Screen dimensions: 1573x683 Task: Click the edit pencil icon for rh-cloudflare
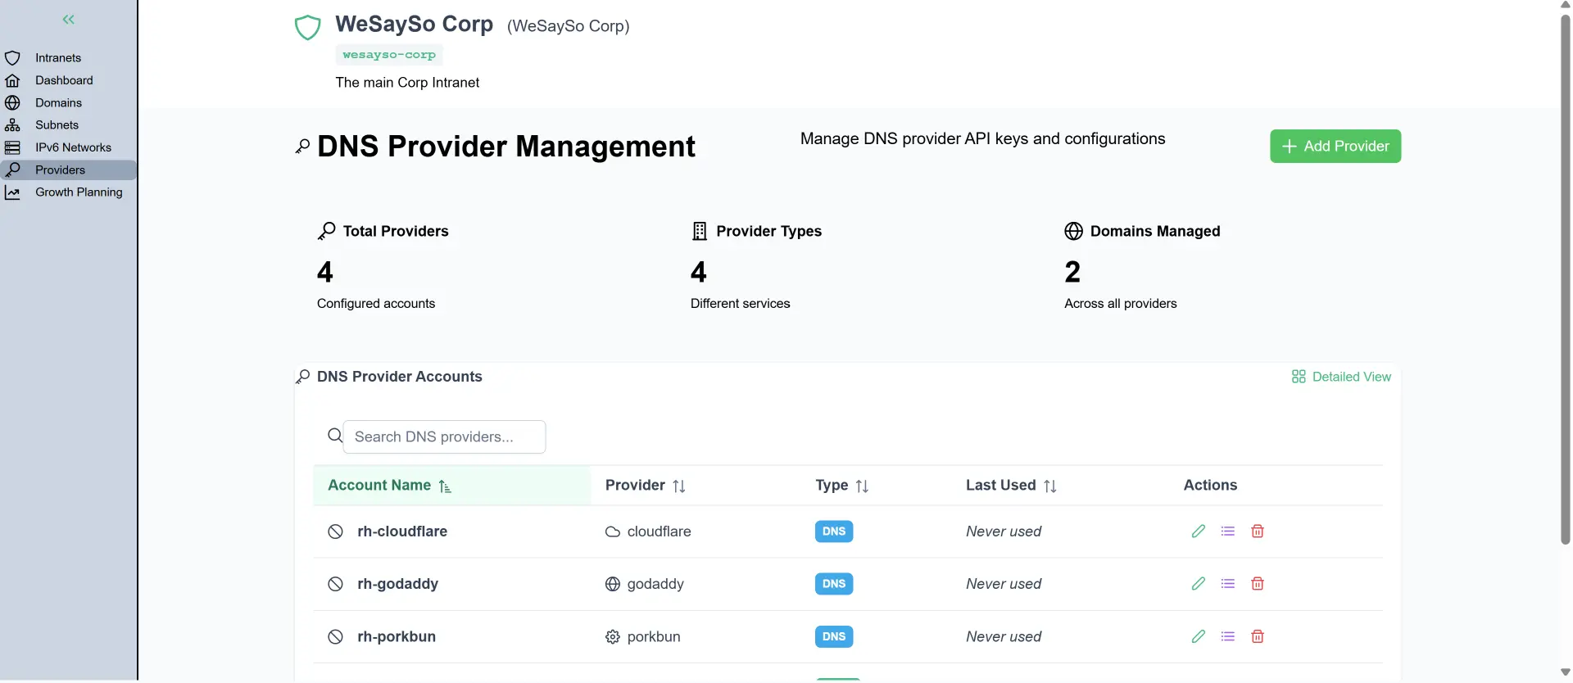(1198, 531)
